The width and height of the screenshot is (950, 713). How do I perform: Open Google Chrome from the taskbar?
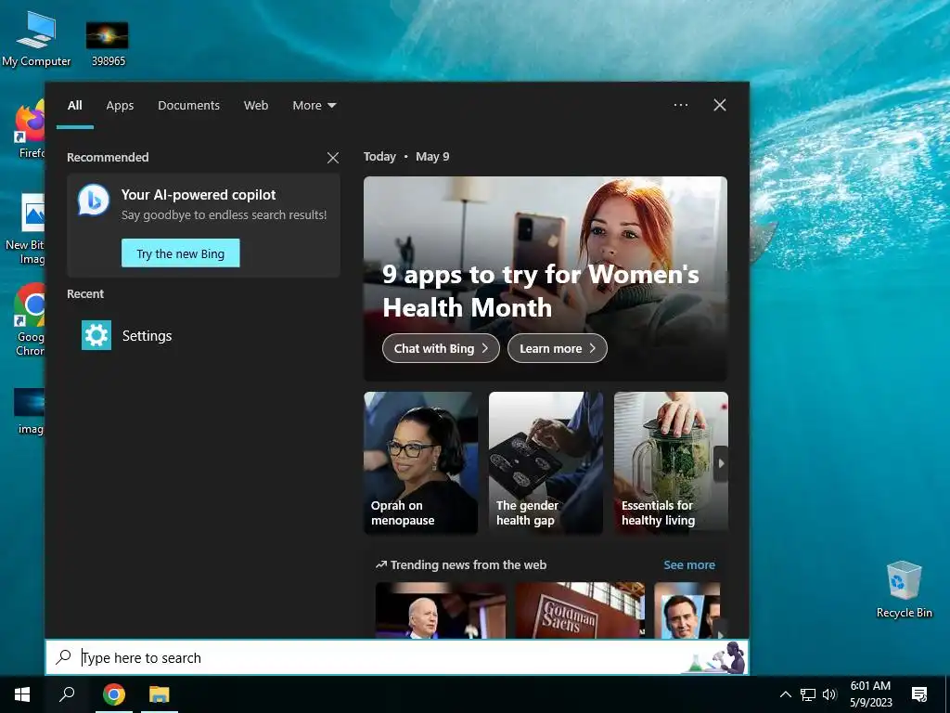(x=114, y=694)
